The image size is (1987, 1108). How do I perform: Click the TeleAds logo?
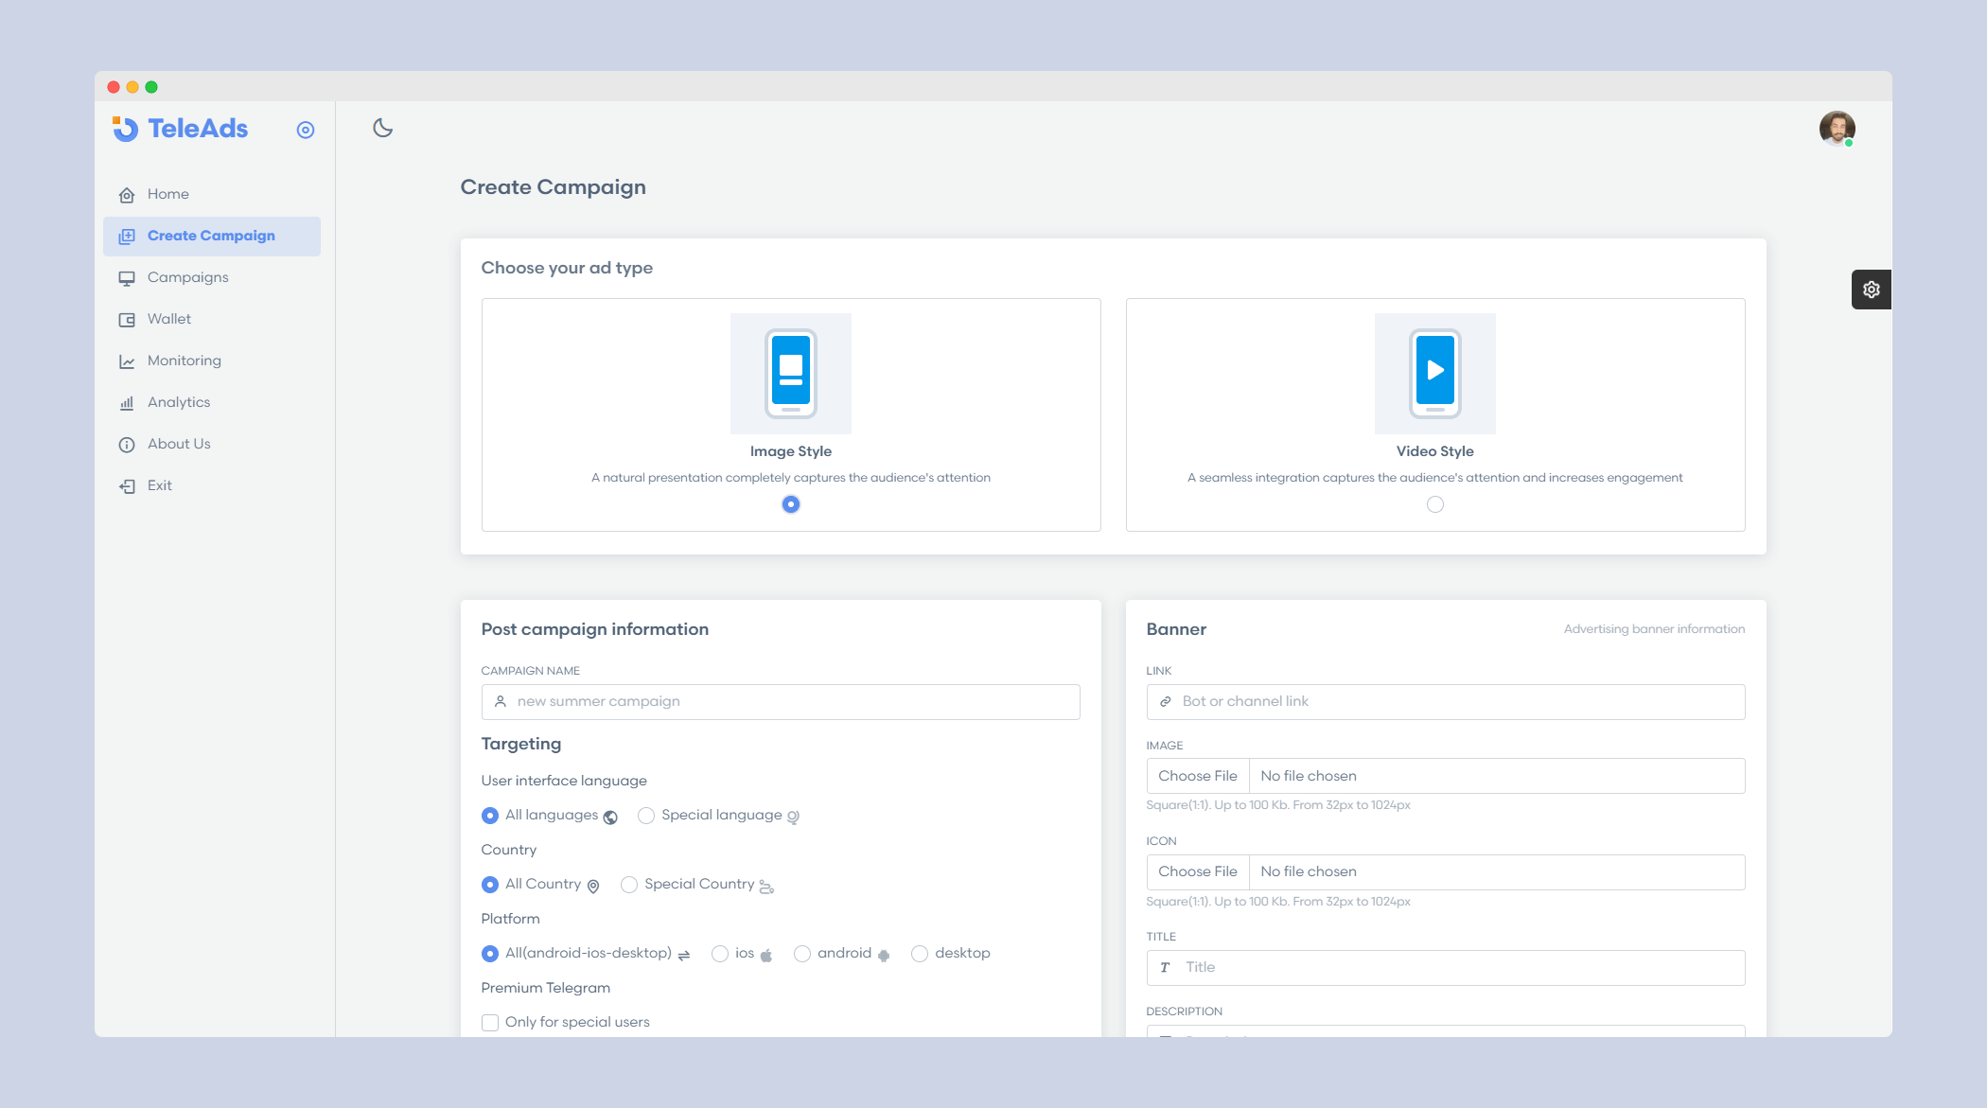tap(181, 129)
